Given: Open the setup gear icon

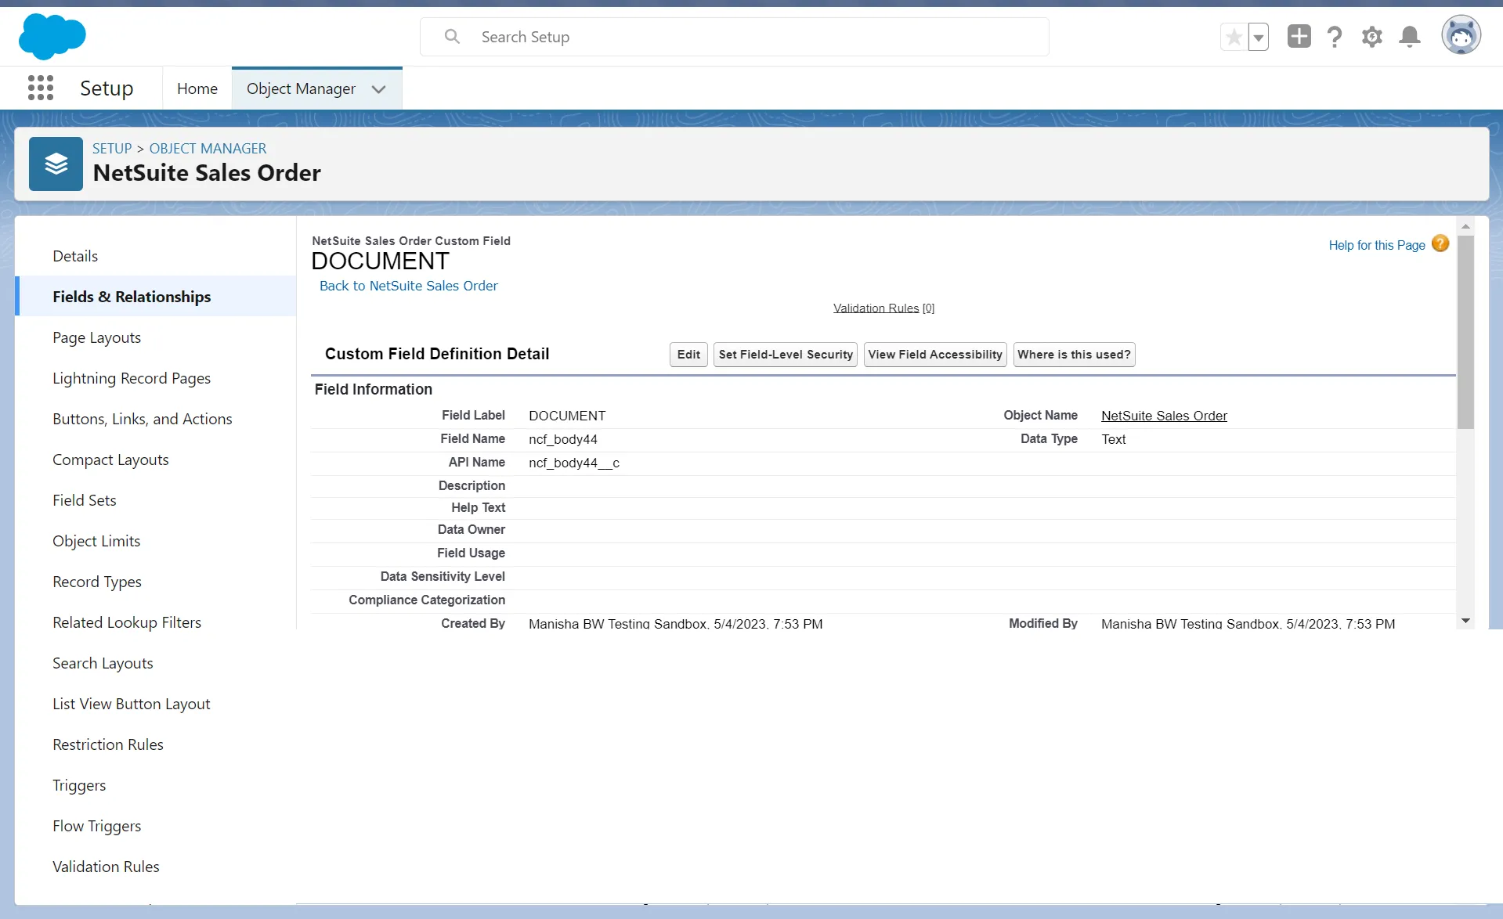Looking at the screenshot, I should [x=1371, y=37].
